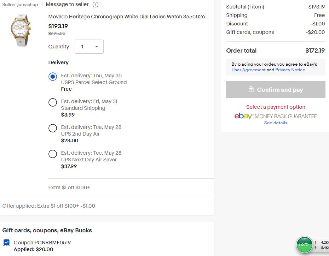Click the green download speed arrow indicator
The width and height of the screenshot is (329, 256).
tap(315, 248)
